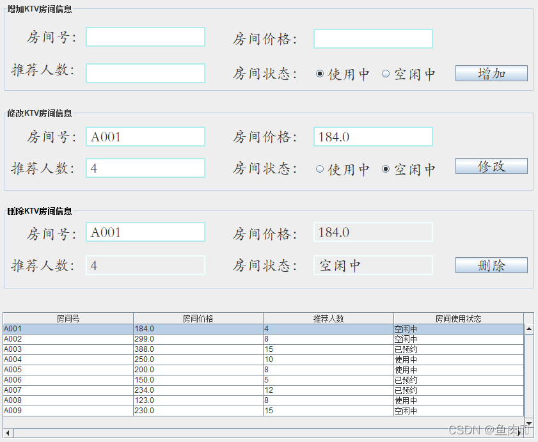This screenshot has height=442, width=538.
Task: Click the horizontal scrollbar track
Action: [264, 433]
